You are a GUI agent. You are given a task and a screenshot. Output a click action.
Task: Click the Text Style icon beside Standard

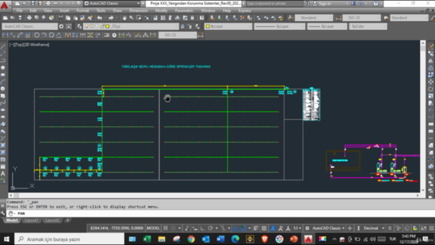pyautogui.click(x=290, y=18)
